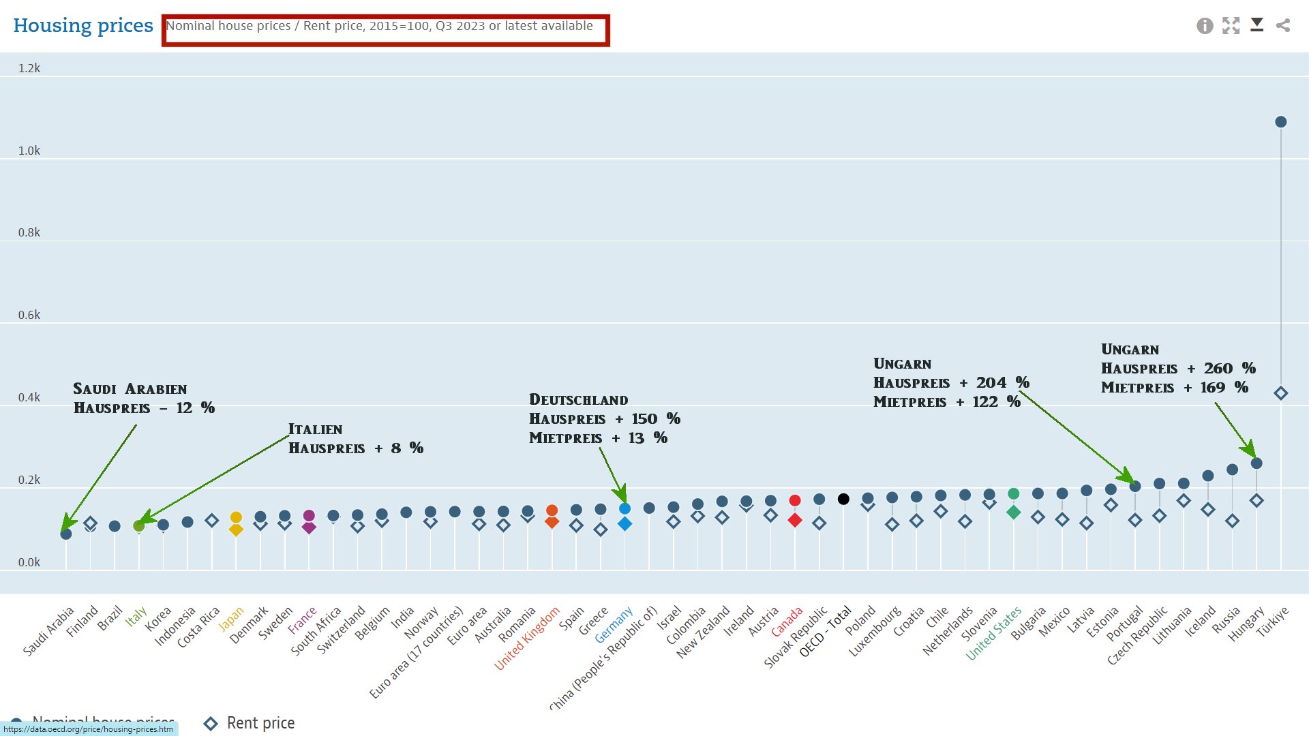1309x736 pixels.
Task: Click Hungary's nominal house price dot
Action: click(1257, 463)
